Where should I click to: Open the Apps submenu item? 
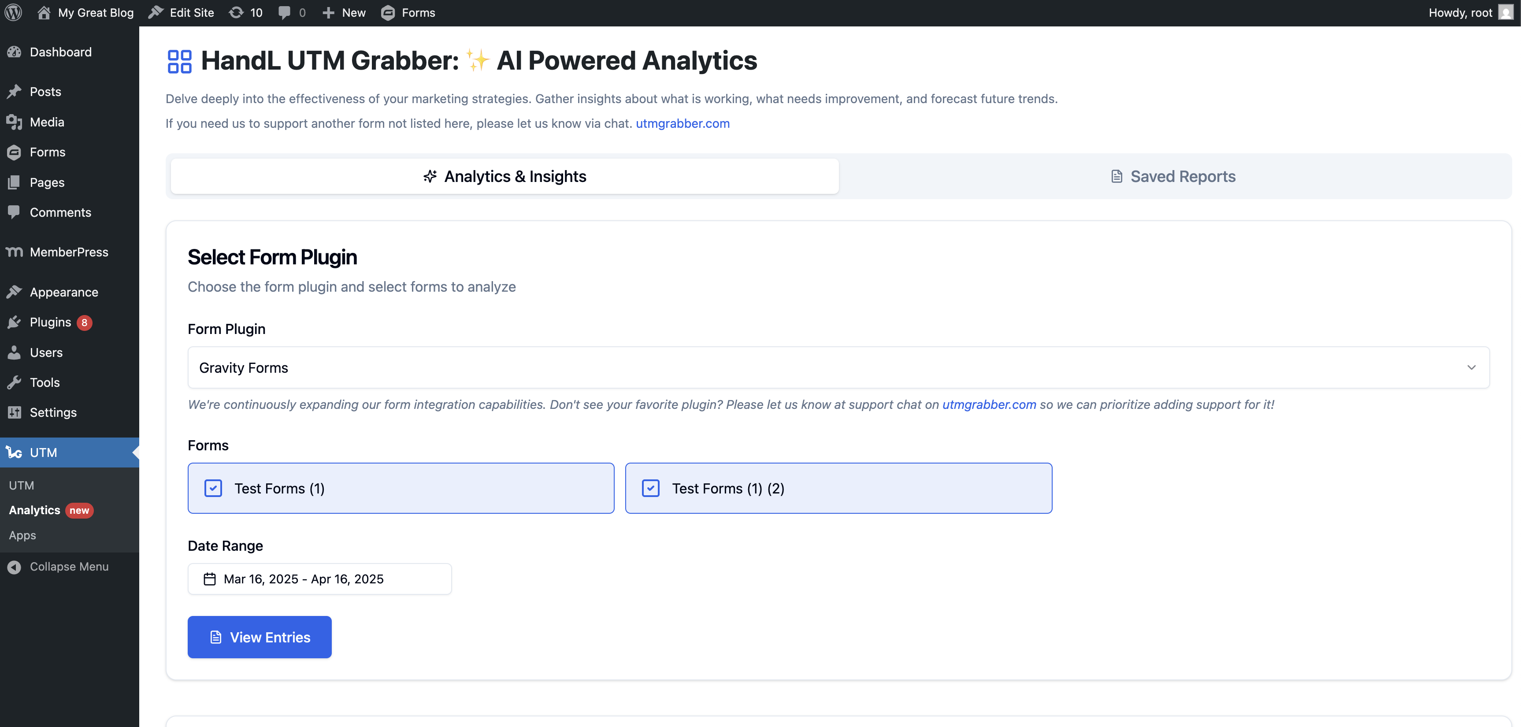(22, 536)
